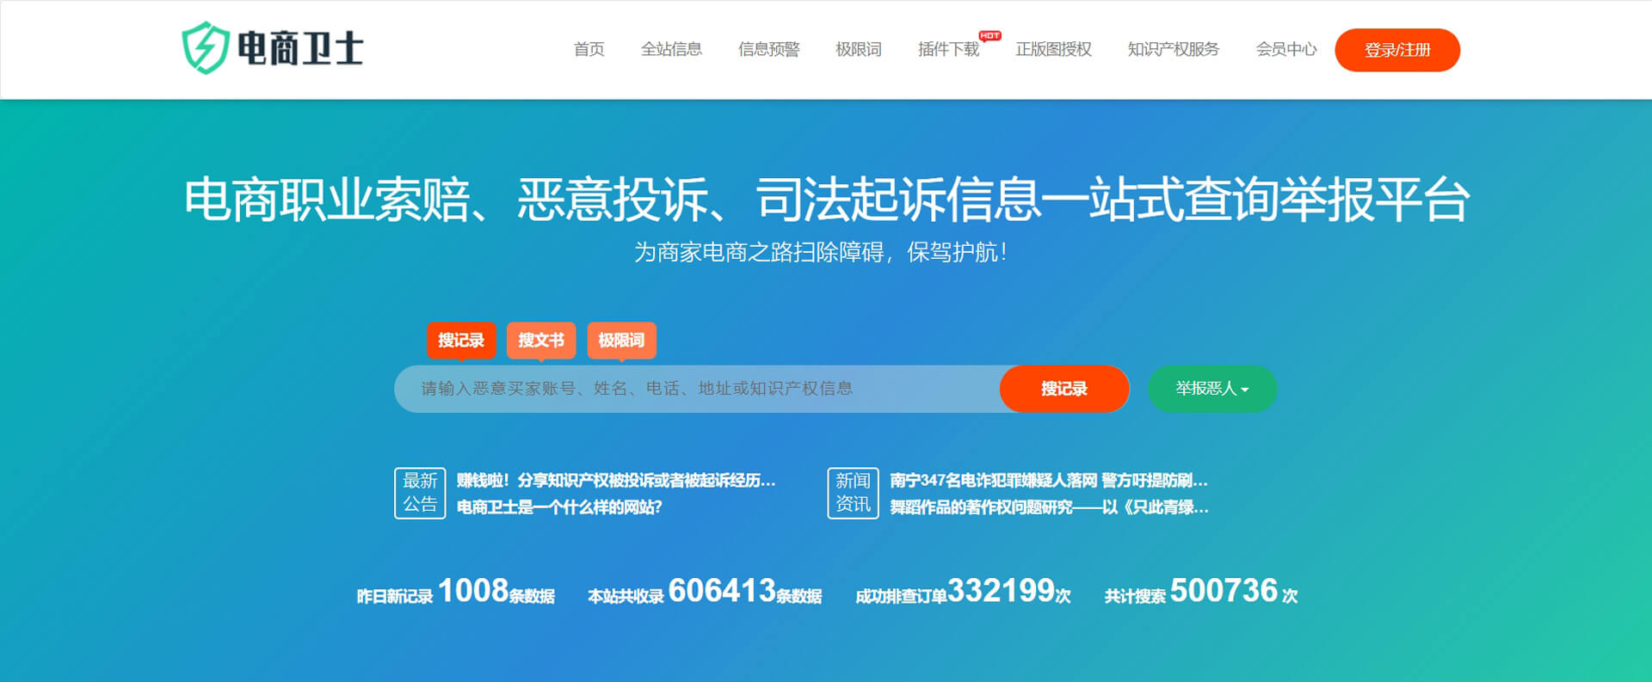The height and width of the screenshot is (682, 1652).
Task: Go to 全站信息 in navigation
Action: click(671, 50)
